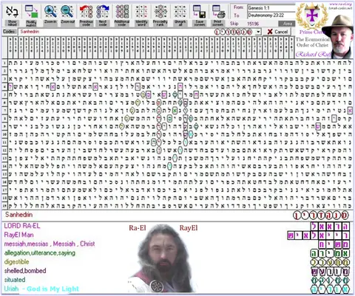The height and width of the screenshot is (296, 355).
Task: Go to the Previous code
Action: (x=86, y=16)
